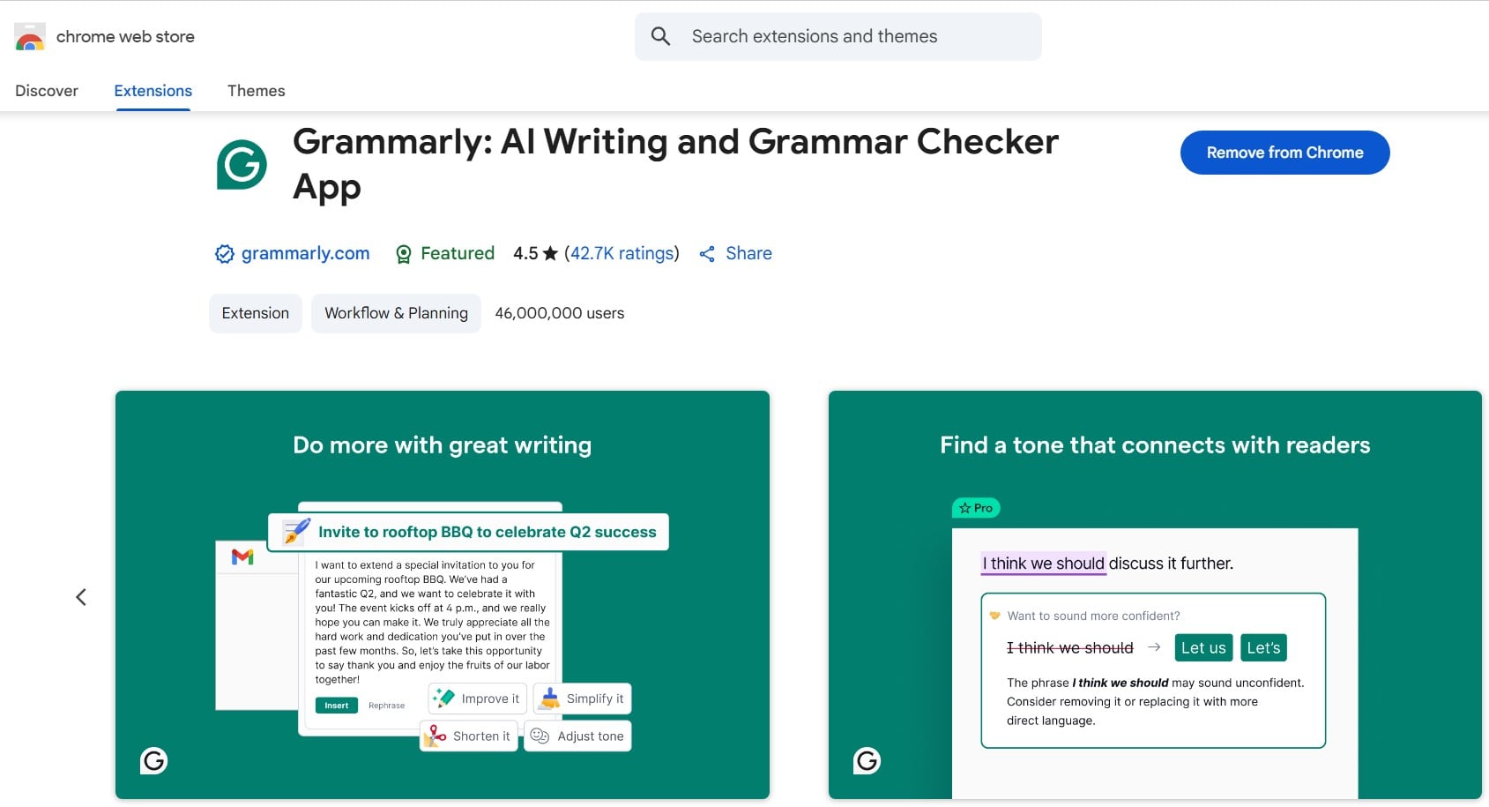The image size is (1489, 807).
Task: Open the Discover tab
Action: click(x=47, y=91)
